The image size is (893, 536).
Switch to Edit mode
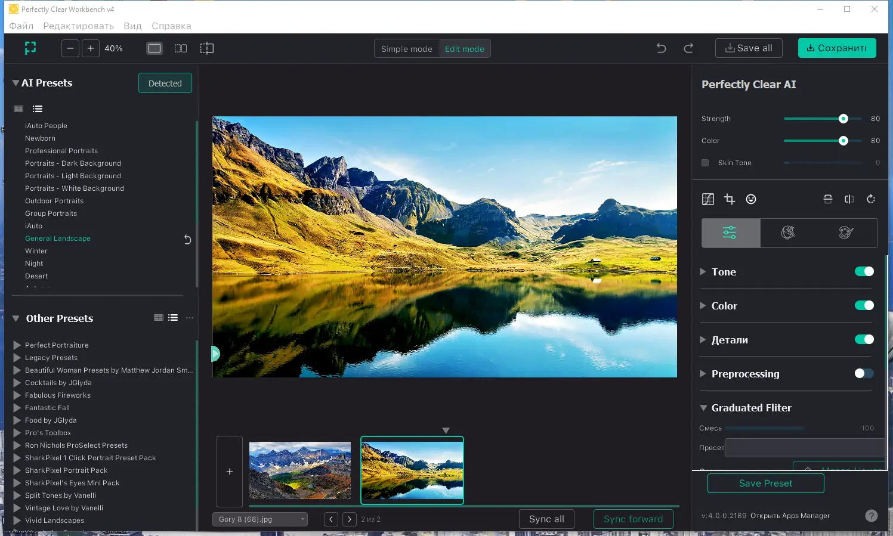coord(465,49)
